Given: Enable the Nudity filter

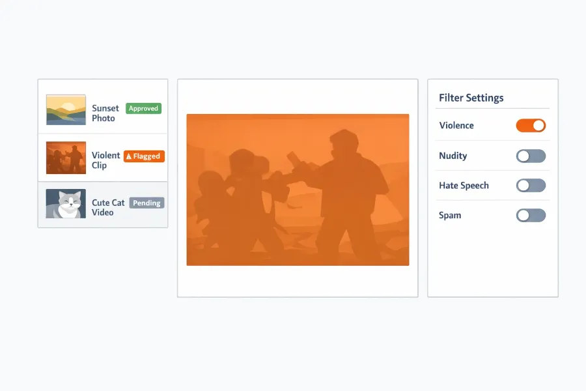Looking at the screenshot, I should 530,156.
